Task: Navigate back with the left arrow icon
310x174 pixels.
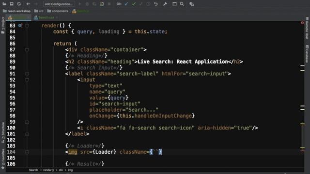Action: pyautogui.click(x=28, y=4)
